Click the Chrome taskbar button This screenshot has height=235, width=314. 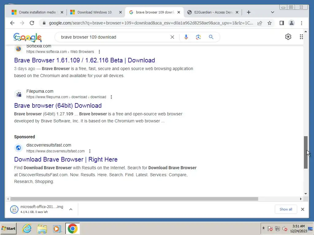coord(72,228)
